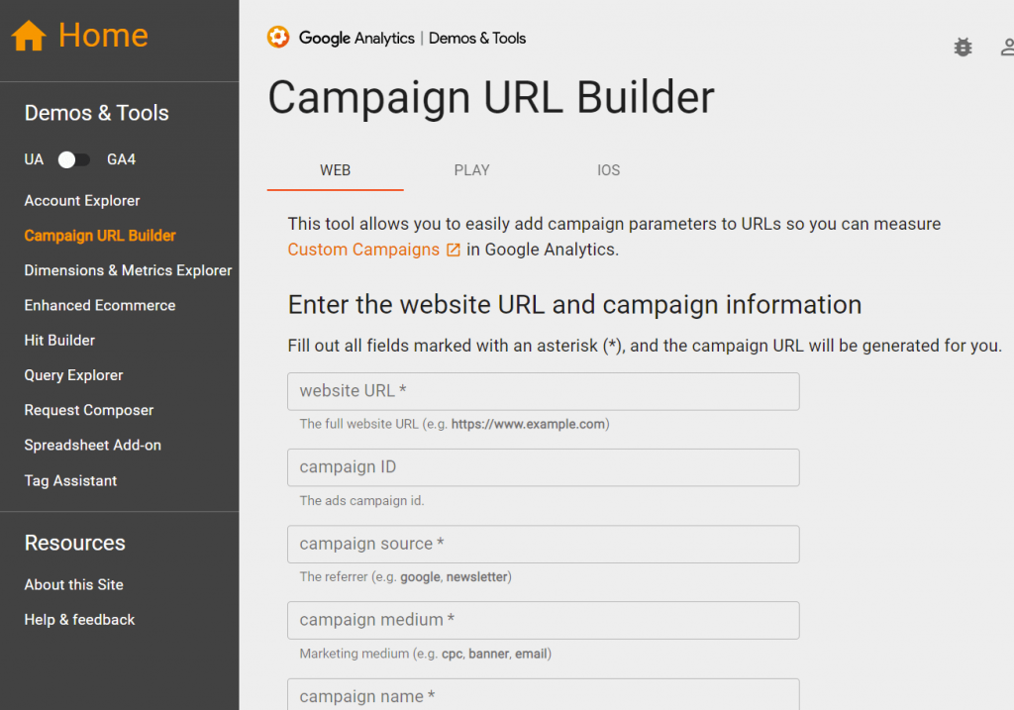
Task: Click the WEB tab's orange underline indicator
Action: [x=335, y=187]
